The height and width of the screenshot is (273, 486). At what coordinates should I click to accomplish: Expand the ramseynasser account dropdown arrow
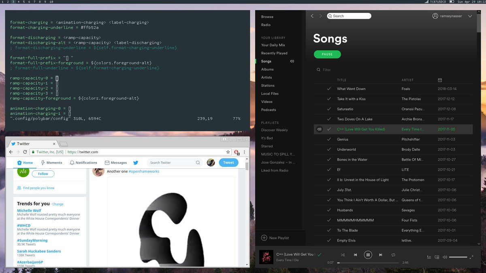470,16
